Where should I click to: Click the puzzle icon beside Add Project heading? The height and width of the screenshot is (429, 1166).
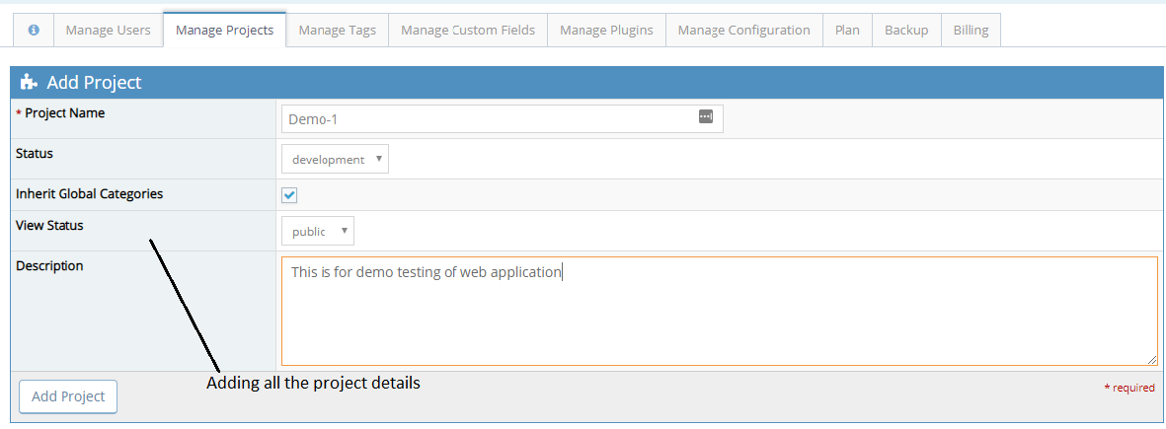point(29,83)
